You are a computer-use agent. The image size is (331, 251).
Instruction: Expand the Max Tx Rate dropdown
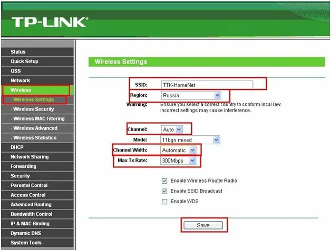178,160
